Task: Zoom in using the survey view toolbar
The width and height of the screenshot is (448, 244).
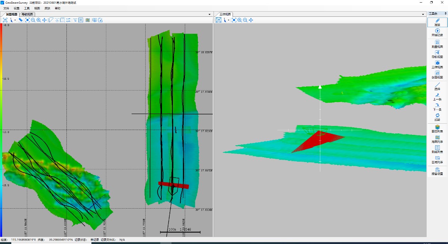Action: click(39, 20)
